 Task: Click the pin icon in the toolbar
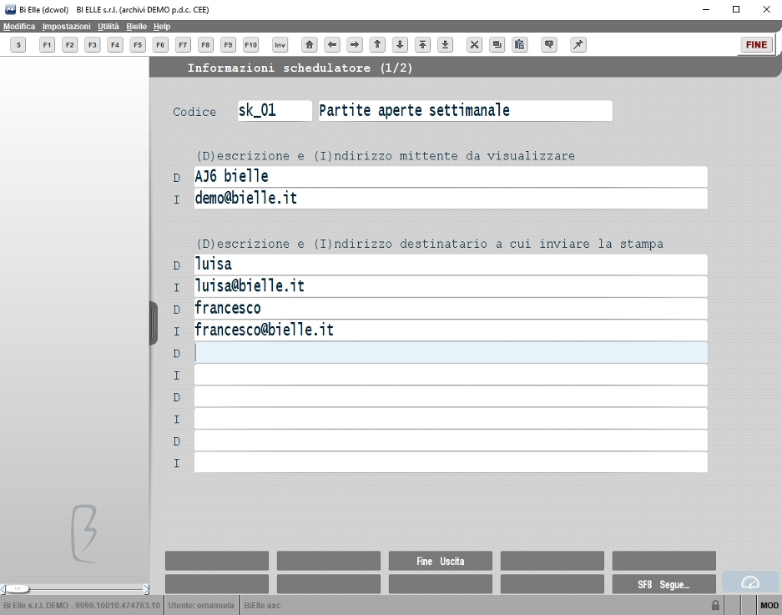click(x=578, y=45)
